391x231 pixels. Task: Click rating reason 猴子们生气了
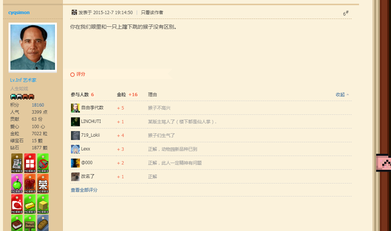pyautogui.click(x=161, y=135)
